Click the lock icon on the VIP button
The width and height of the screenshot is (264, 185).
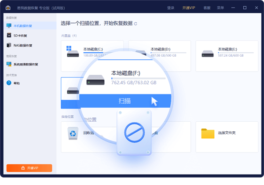[x=23, y=168]
